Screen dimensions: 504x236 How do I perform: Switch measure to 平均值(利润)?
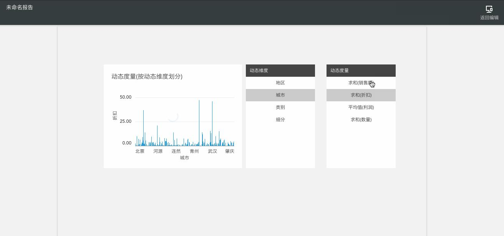[361, 107]
